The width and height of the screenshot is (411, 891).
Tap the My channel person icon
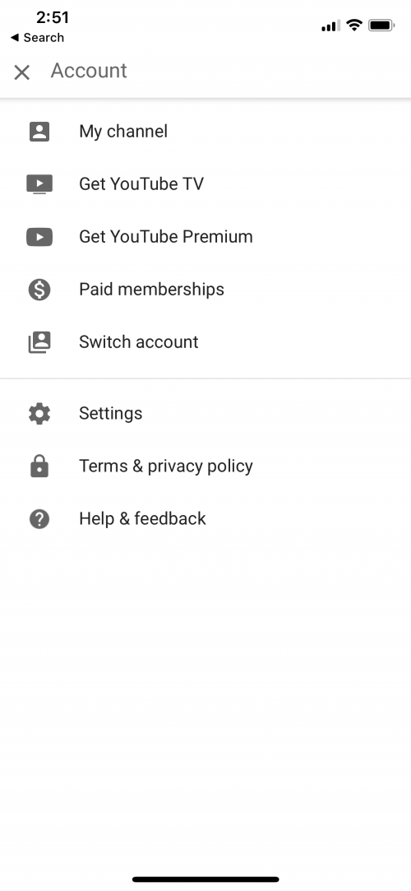[x=39, y=132]
